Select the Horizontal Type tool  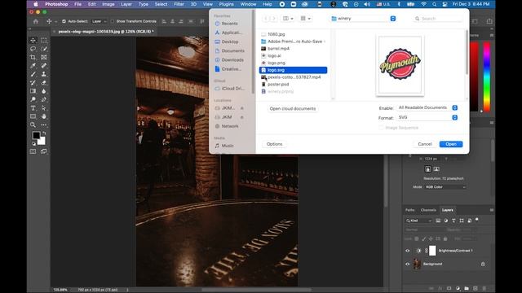click(x=33, y=108)
